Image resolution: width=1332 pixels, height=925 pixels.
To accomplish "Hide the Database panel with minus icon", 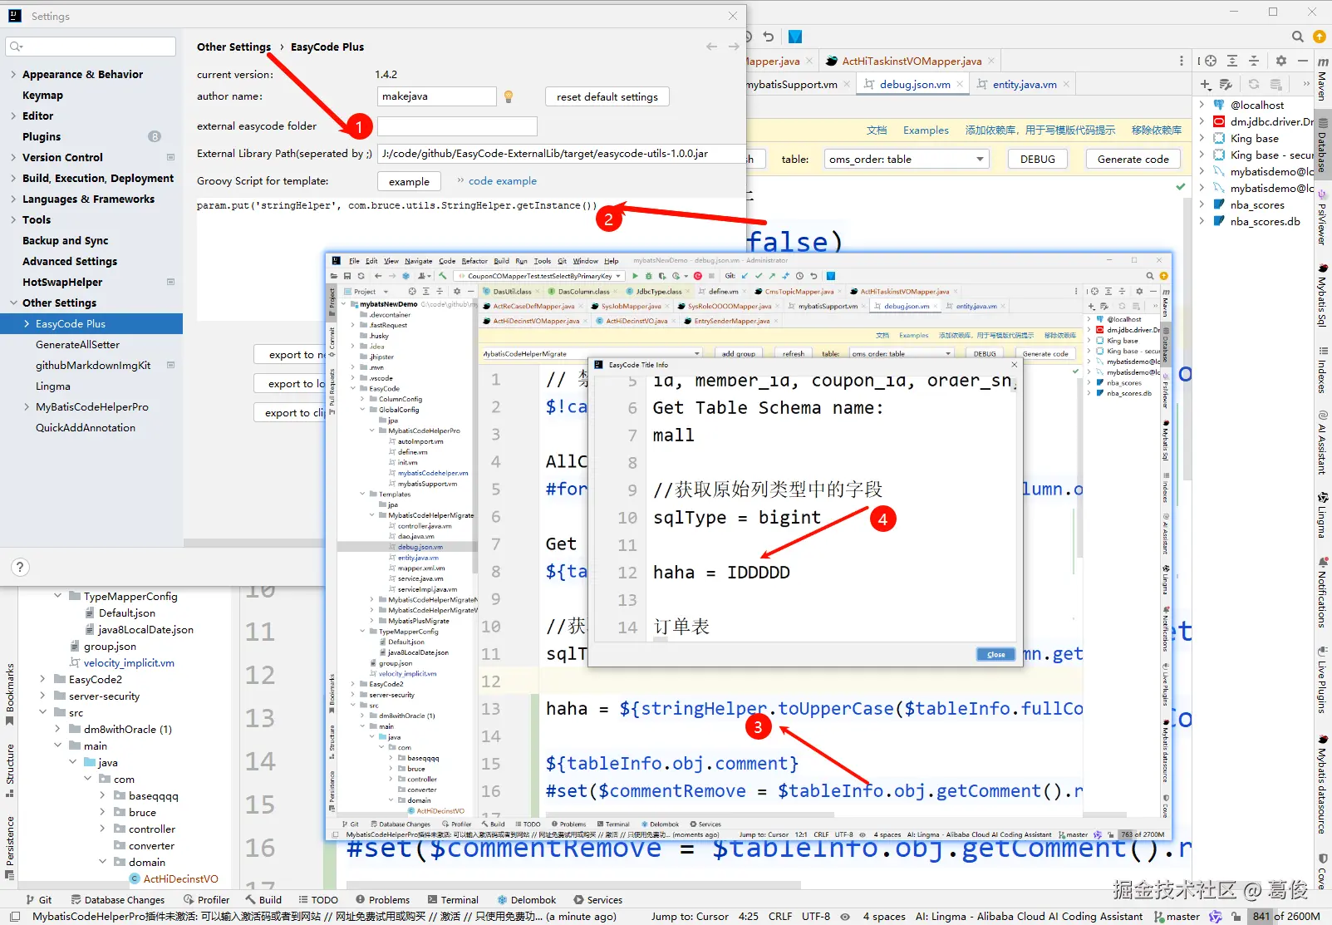I will pyautogui.click(x=1302, y=61).
